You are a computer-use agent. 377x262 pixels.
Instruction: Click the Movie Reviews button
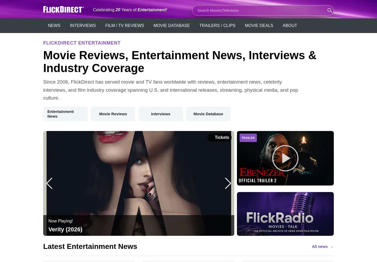point(113,114)
